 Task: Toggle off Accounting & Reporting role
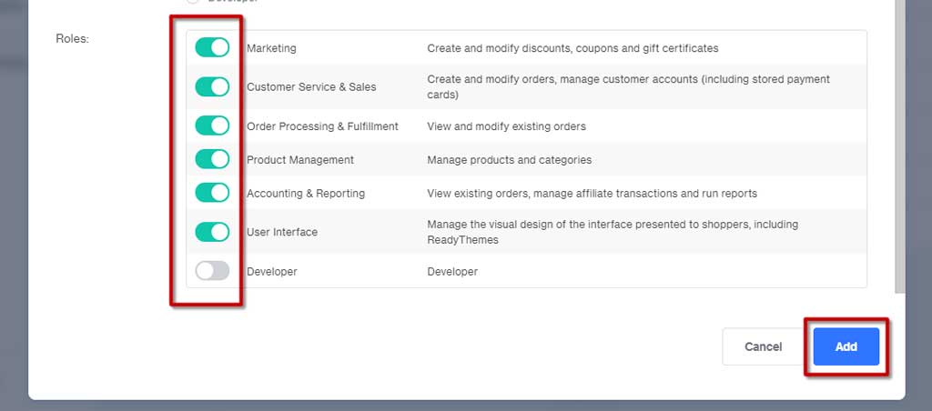pyautogui.click(x=212, y=193)
